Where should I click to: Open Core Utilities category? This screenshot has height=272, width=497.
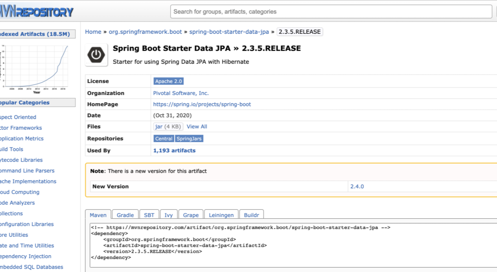coord(14,235)
